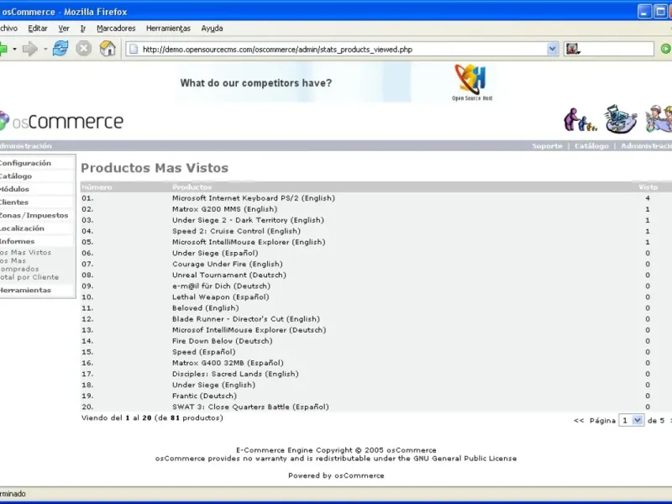
Task: Select Beloved (English) row
Action: 375,308
